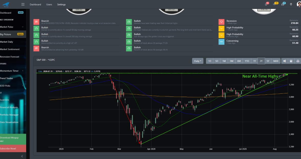Open the bell notifications with badge 5
This screenshot has height=159, width=301.
click(266, 4)
